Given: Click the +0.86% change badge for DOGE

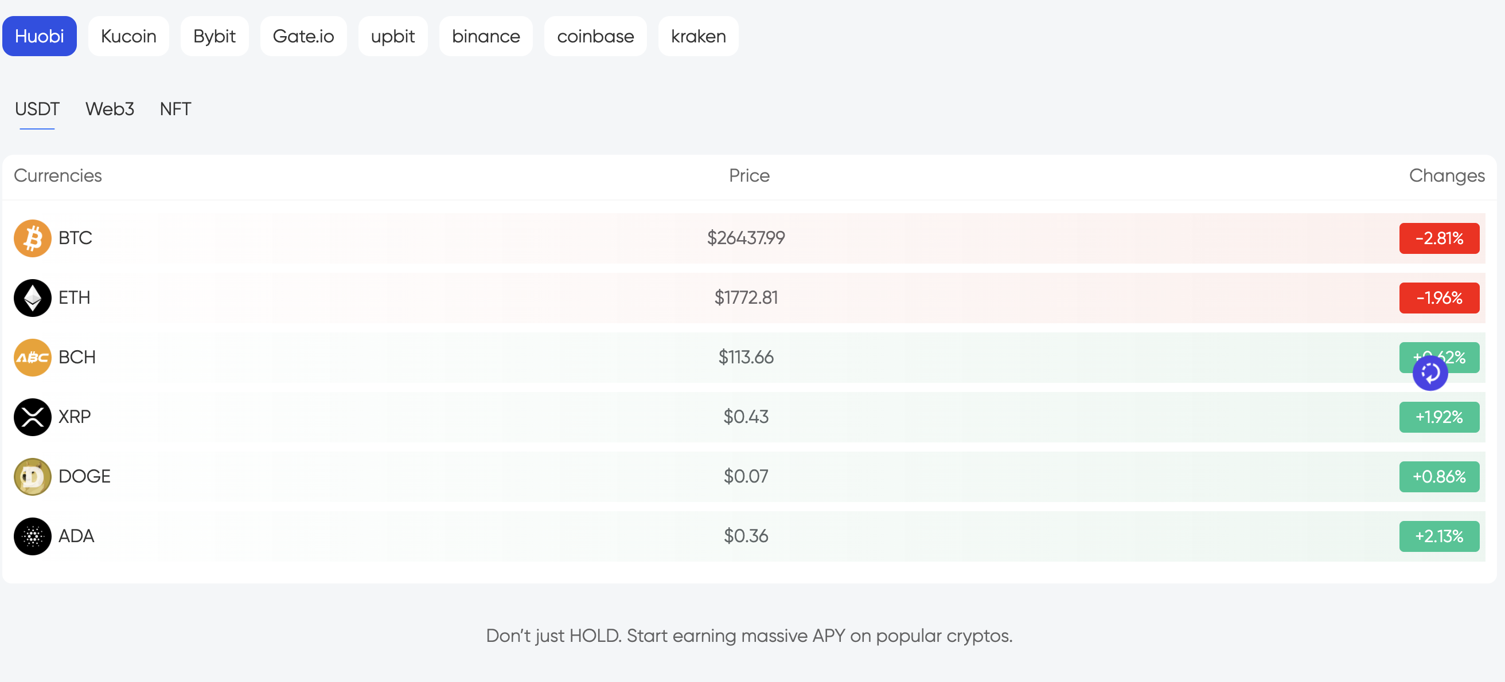Looking at the screenshot, I should pos(1439,476).
